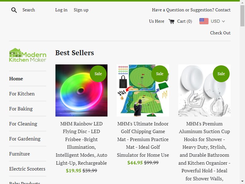Open the Check Out link

tap(220, 33)
